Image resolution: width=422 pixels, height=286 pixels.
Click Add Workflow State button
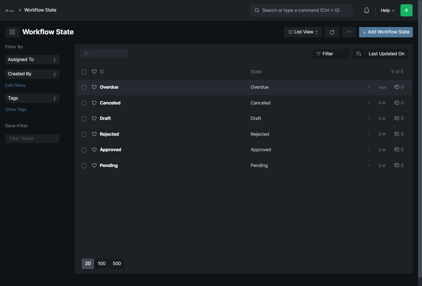[386, 32]
